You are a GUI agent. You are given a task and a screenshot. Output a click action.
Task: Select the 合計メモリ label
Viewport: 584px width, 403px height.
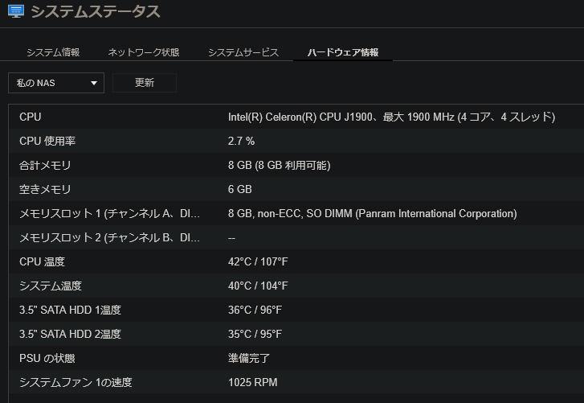[x=45, y=165]
